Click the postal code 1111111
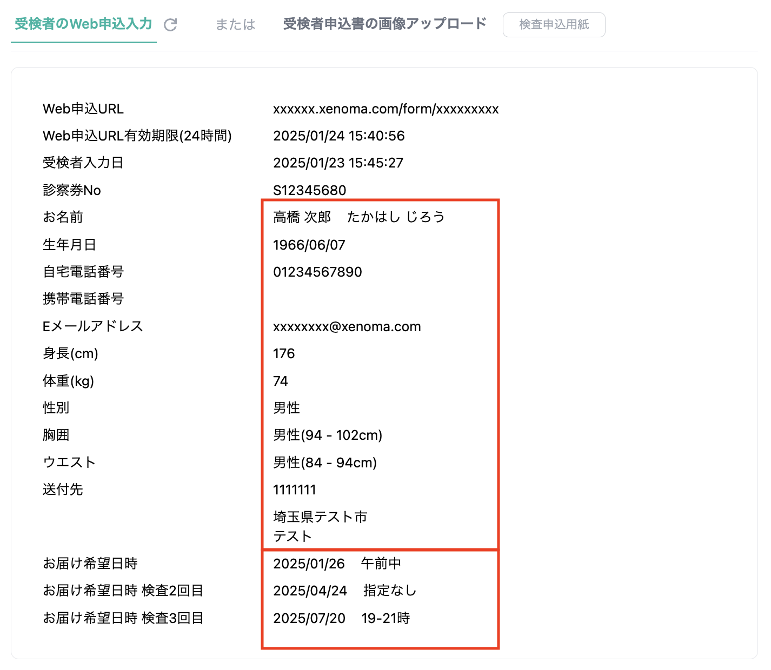771x670 pixels. [x=294, y=490]
